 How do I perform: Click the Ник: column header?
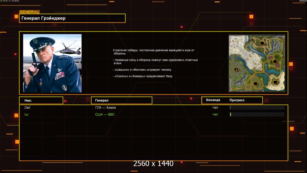pos(41,100)
